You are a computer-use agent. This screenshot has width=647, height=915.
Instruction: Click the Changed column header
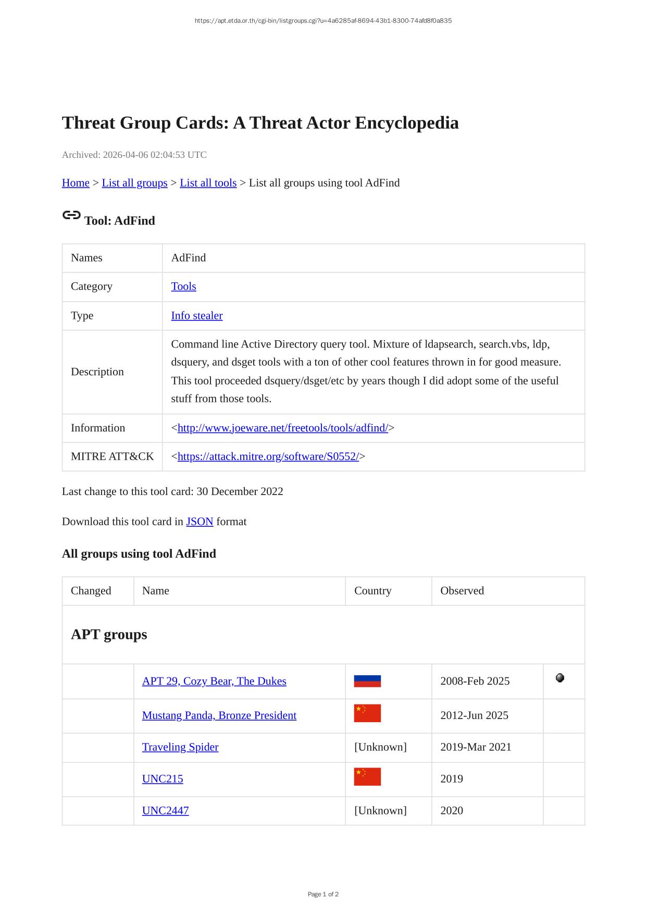[x=91, y=591]
